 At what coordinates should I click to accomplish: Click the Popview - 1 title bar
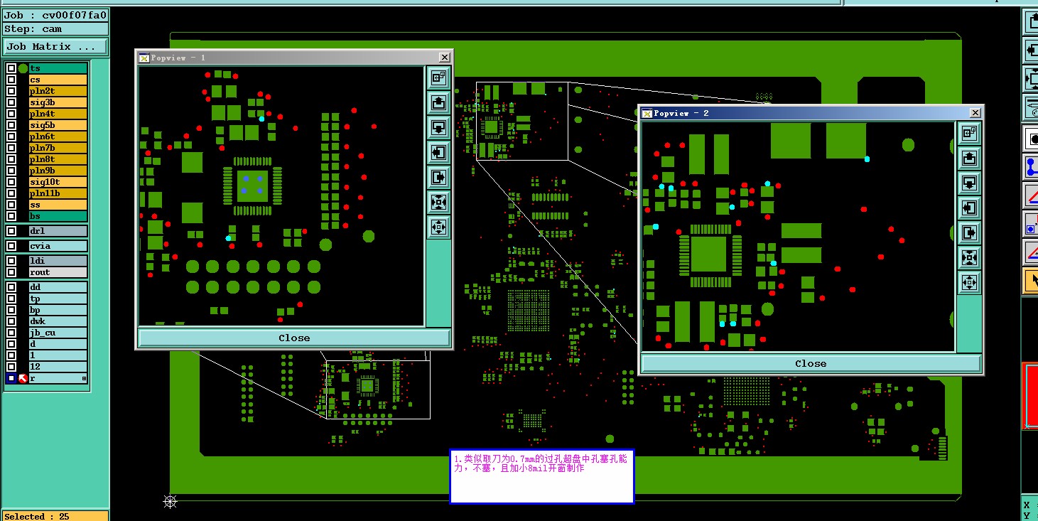(294, 58)
